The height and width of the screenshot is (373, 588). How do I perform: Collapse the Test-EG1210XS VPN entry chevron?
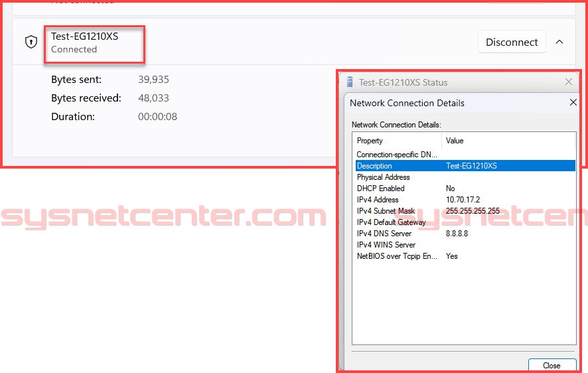coord(559,42)
